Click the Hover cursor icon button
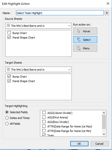This screenshot has width=112, height=150. [x=79, y=31]
